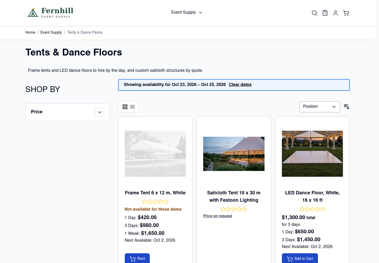Open the search magnifier icon
This screenshot has width=379, height=263.
(x=315, y=13)
